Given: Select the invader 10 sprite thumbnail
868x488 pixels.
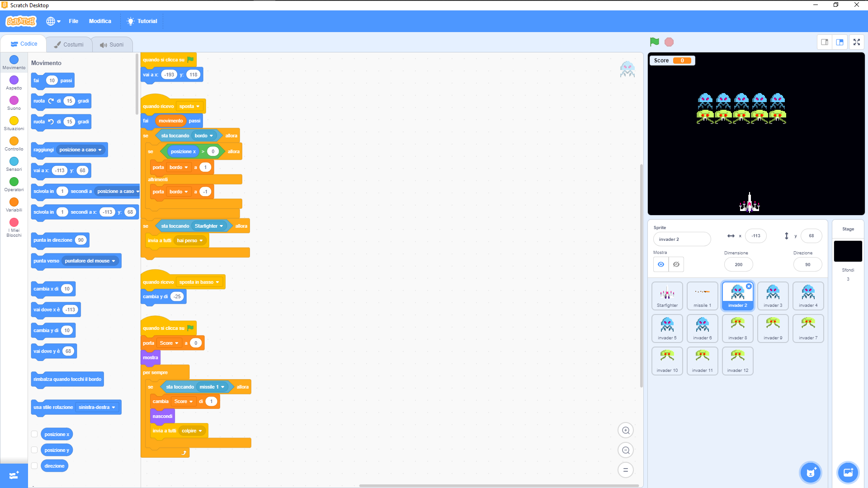Looking at the screenshot, I should point(667,361).
